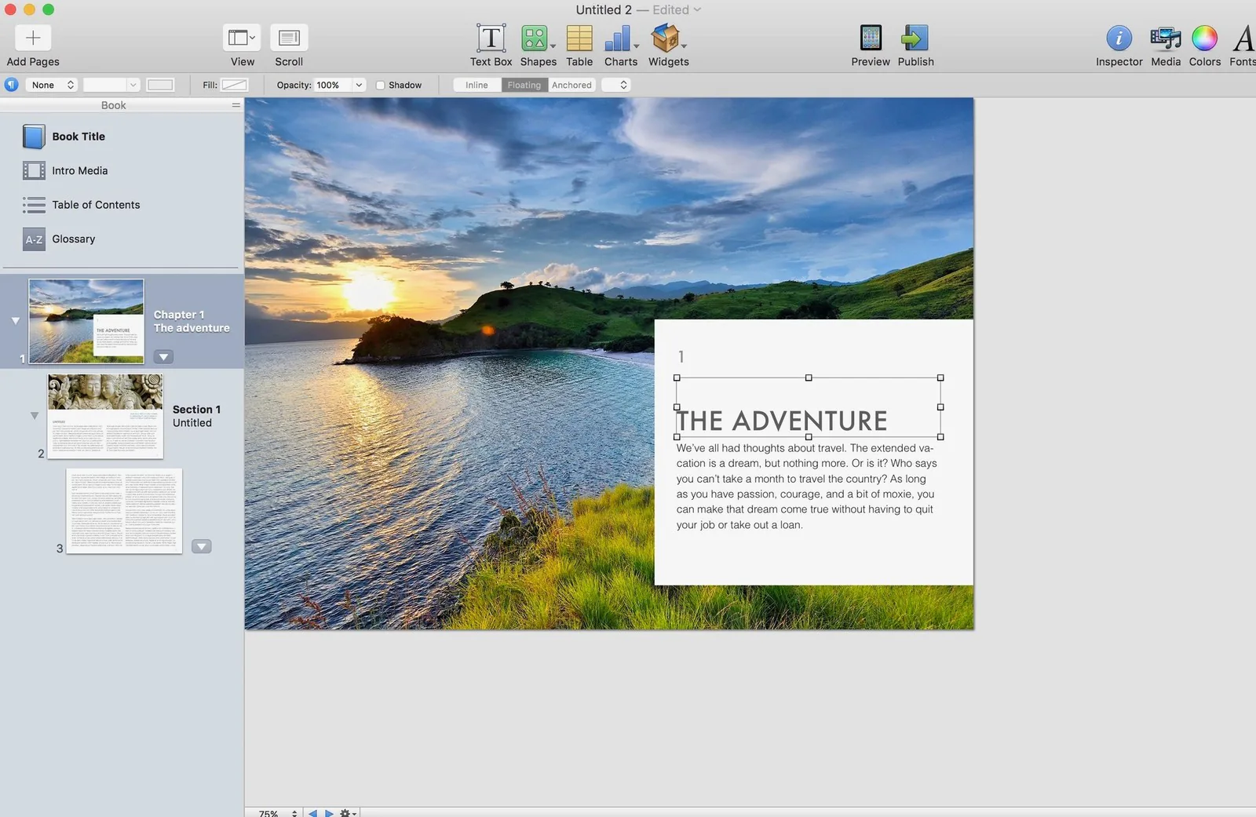Open the None style popup
This screenshot has width=1256, height=817.
(52, 85)
